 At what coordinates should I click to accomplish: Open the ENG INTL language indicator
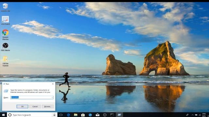pyautogui.click(x=204, y=115)
